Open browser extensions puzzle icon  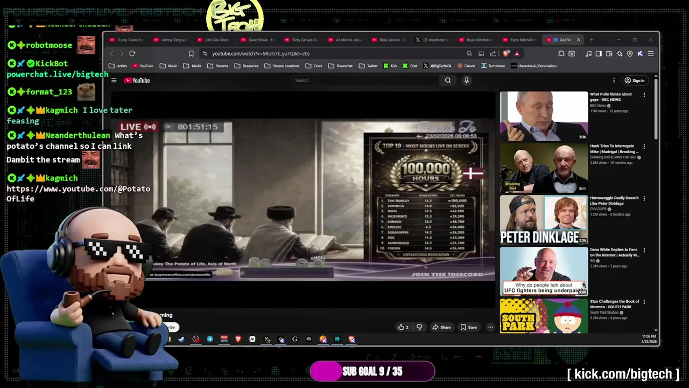[x=561, y=53]
